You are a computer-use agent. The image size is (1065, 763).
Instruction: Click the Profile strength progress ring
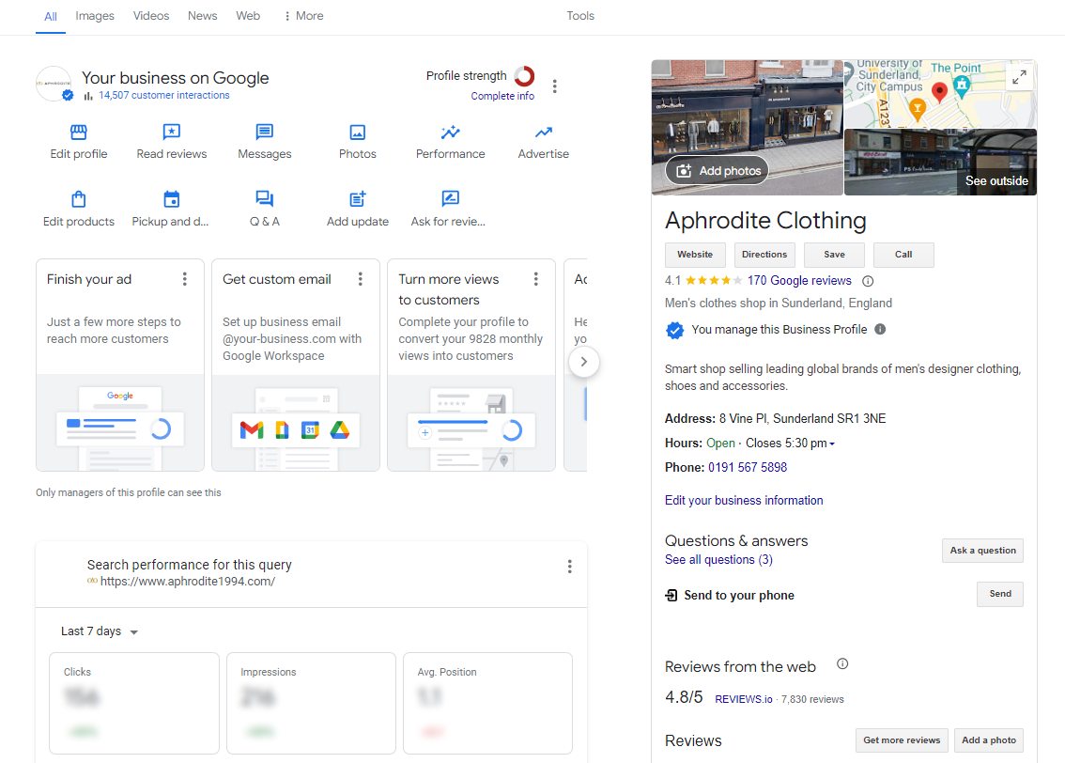click(524, 76)
